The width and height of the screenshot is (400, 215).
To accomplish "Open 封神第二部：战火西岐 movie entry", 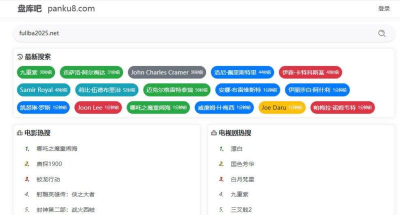I will pos(65,210).
